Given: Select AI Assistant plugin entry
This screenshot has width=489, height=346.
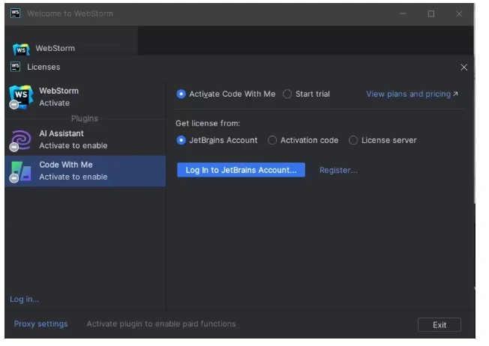Looking at the screenshot, I should tap(85, 139).
